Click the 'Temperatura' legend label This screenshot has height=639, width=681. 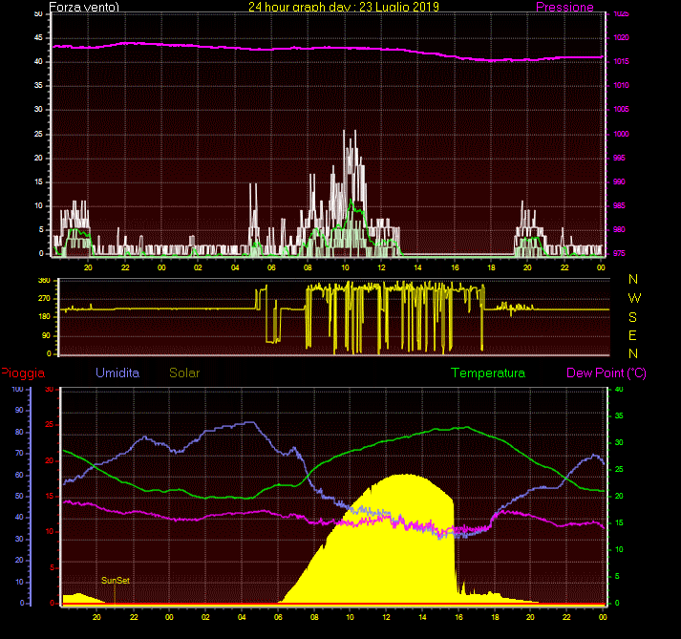tap(488, 373)
